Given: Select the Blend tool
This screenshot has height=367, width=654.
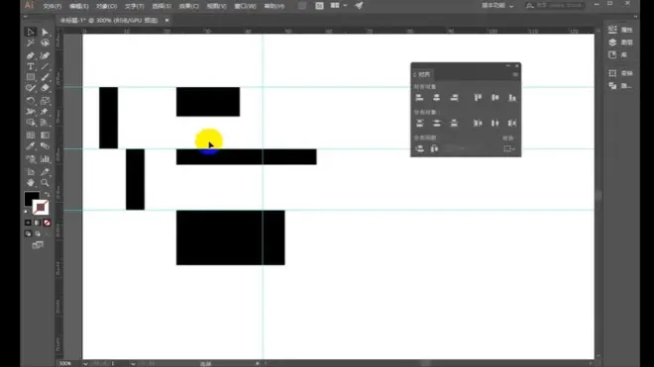Looking at the screenshot, I should point(45,146).
